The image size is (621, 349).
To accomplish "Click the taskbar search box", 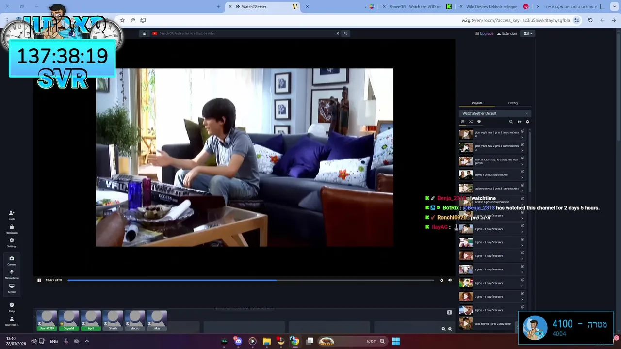I will (x=352, y=341).
